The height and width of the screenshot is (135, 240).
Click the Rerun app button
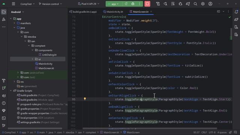click(x=126, y=4)
